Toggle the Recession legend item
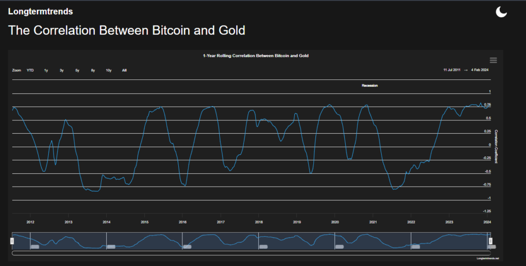The width and height of the screenshot is (526, 266). [x=369, y=86]
